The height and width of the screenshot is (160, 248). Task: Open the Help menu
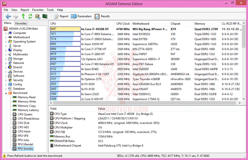(x=60, y=10)
